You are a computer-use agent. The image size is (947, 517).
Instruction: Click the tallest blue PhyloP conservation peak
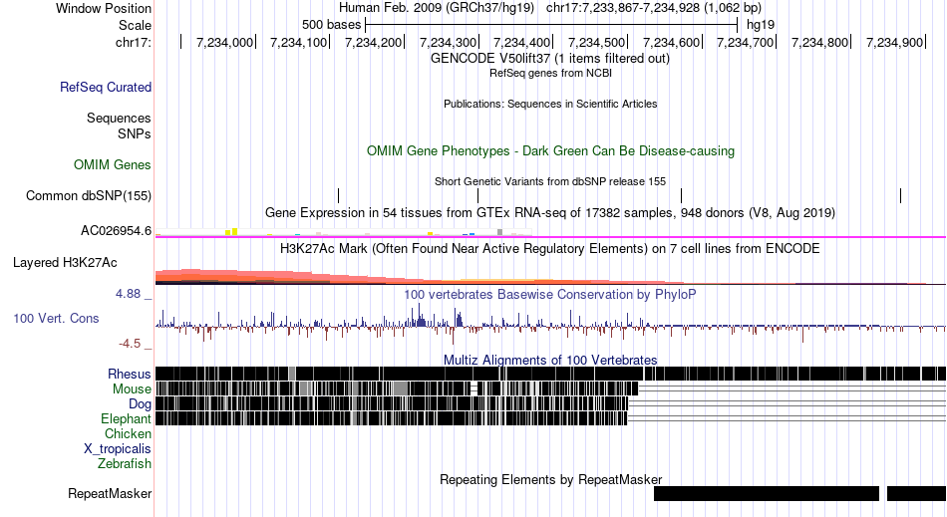pos(419,315)
